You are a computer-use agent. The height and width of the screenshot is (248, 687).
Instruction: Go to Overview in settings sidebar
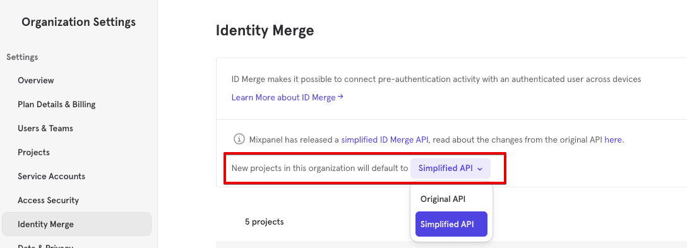[x=36, y=80]
